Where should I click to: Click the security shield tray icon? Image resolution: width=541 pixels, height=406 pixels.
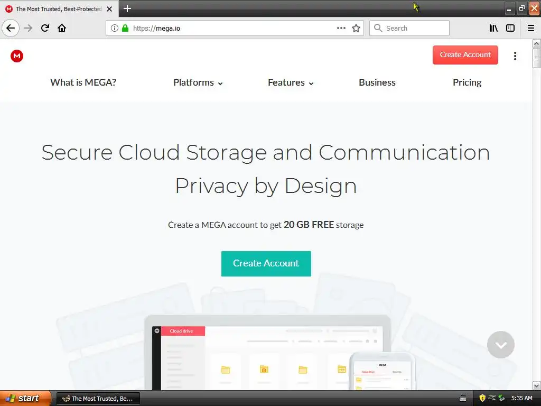[482, 398]
